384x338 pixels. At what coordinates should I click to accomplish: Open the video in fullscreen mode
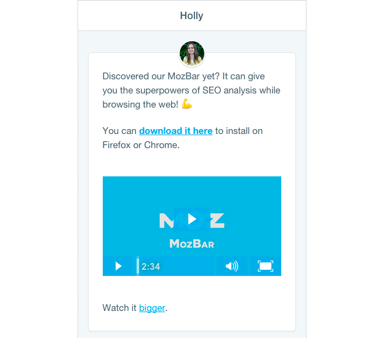tap(265, 266)
